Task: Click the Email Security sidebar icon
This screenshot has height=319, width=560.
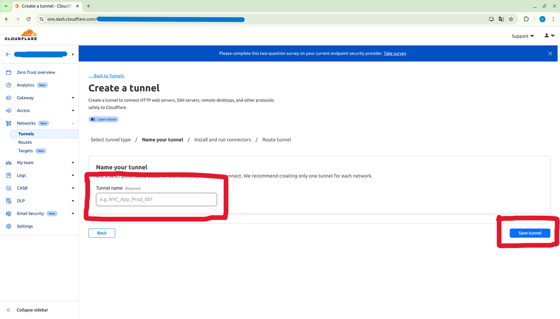Action: (x=8, y=213)
